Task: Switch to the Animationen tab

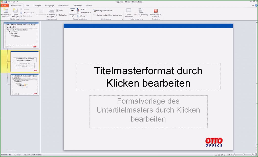Action: tap(63, 5)
